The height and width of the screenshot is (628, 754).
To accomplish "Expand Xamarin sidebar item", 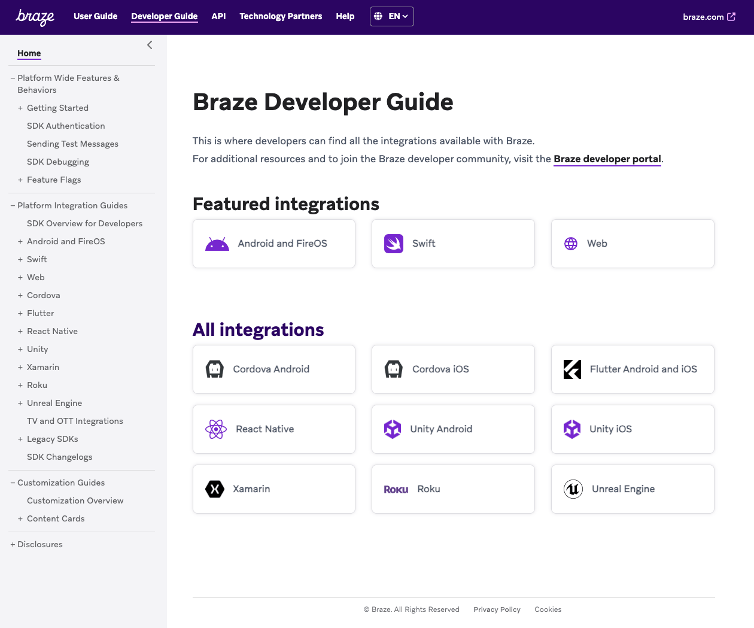I will point(20,367).
